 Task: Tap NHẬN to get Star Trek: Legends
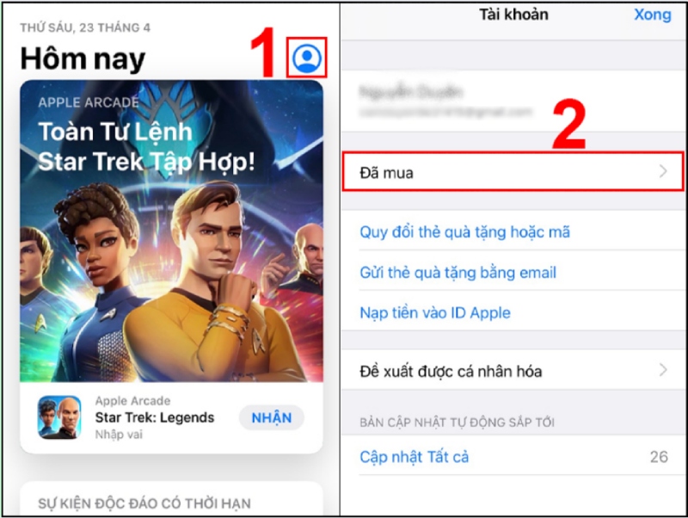(x=272, y=417)
